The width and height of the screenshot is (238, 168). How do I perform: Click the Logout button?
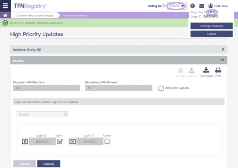pos(212,34)
